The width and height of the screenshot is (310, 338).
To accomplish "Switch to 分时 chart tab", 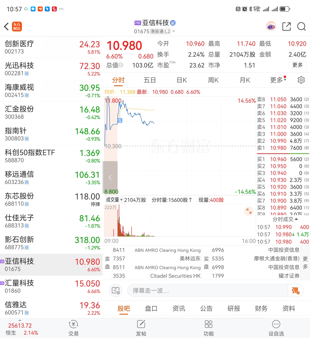I will 118,80.
